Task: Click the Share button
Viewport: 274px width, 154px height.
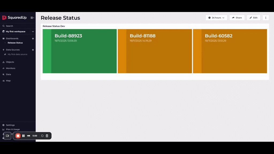Action: (237, 18)
